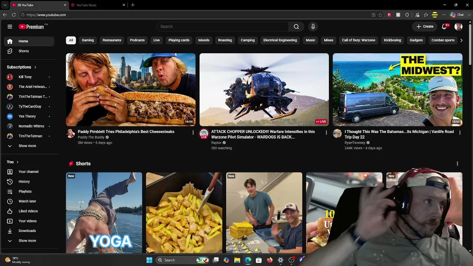Image resolution: width=473 pixels, height=266 pixels.
Task: Open the browser Favorites list
Action: coord(426,15)
